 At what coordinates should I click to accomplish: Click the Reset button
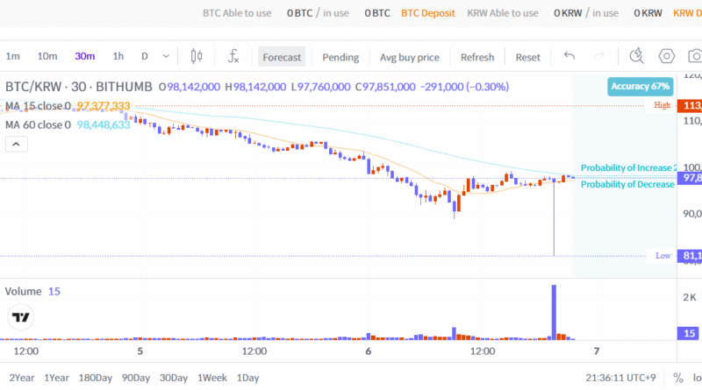pyautogui.click(x=528, y=57)
